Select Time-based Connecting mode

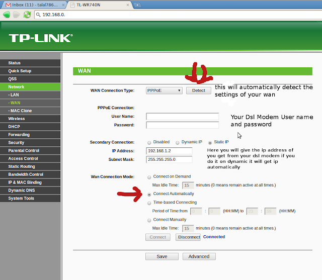click(x=149, y=203)
